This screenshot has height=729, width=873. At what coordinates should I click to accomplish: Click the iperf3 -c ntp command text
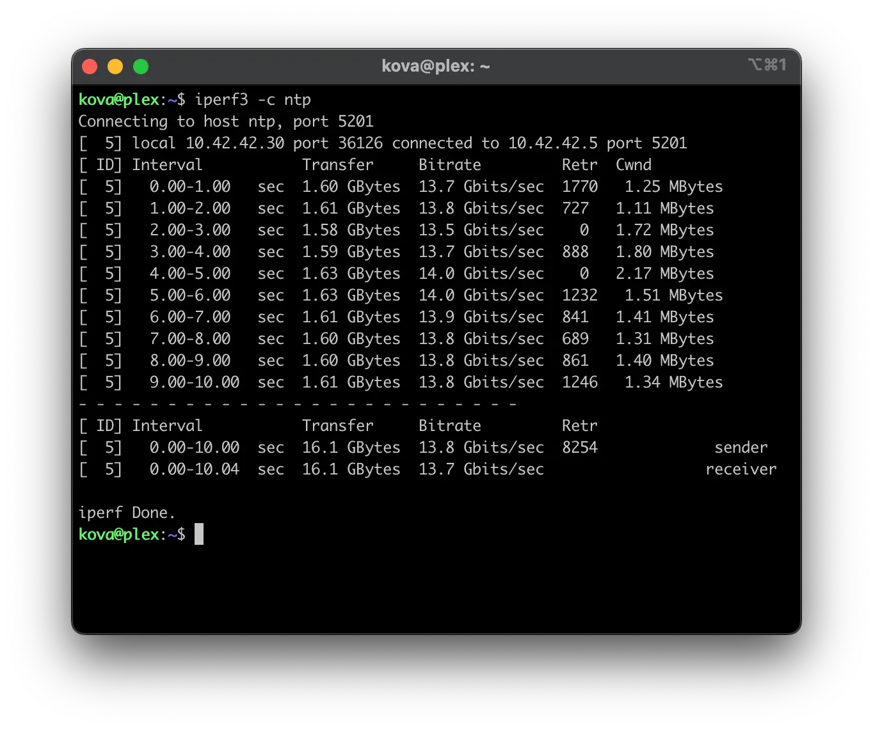253,100
